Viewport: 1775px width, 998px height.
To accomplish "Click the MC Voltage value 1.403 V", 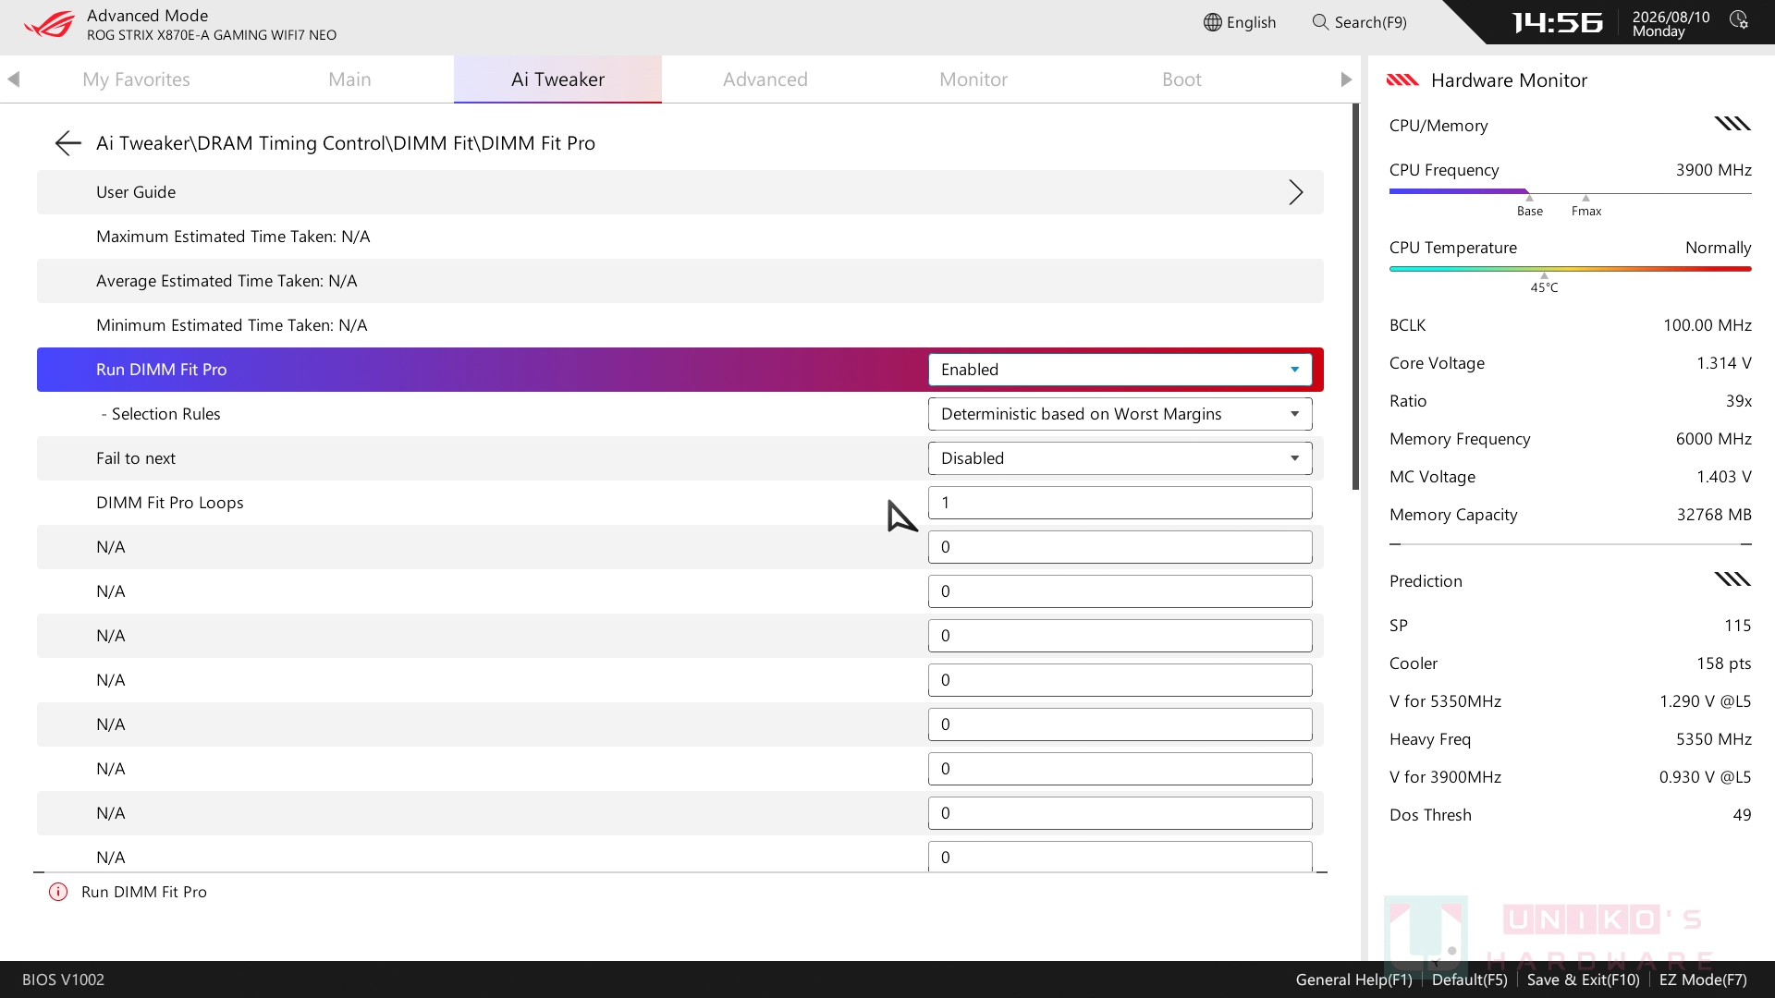I will coord(1723,477).
